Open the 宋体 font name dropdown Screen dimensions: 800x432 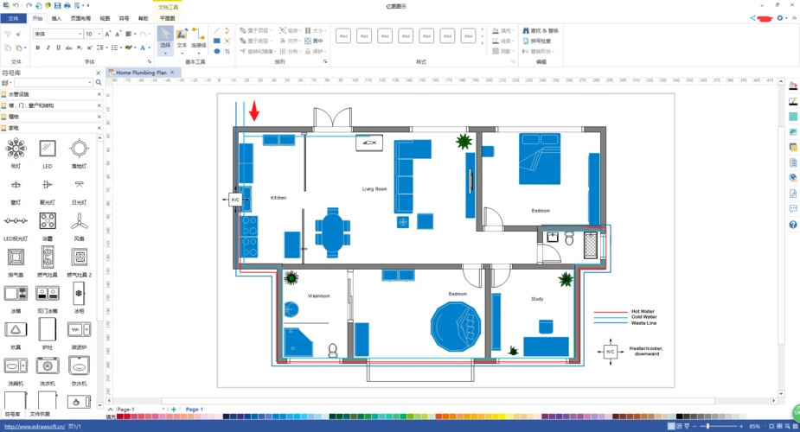80,34
